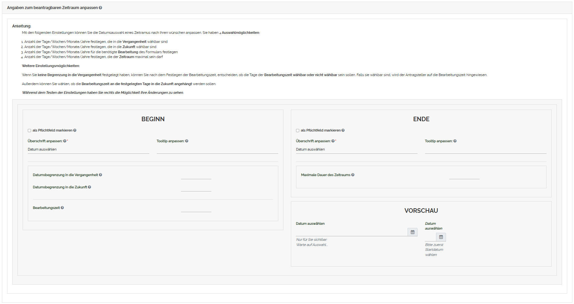This screenshot has width=574, height=304.
Task: Click help icon for 'Maximale Dauer des Zeitraums'
Action: (x=353, y=175)
